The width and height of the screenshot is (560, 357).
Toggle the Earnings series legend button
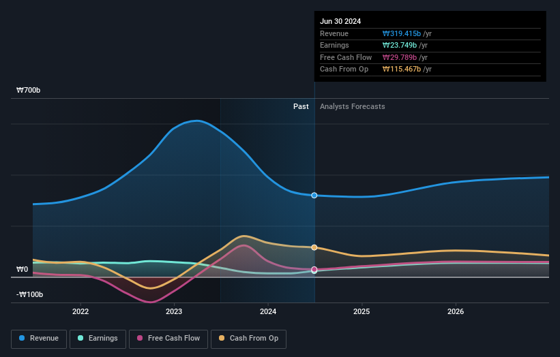point(98,339)
